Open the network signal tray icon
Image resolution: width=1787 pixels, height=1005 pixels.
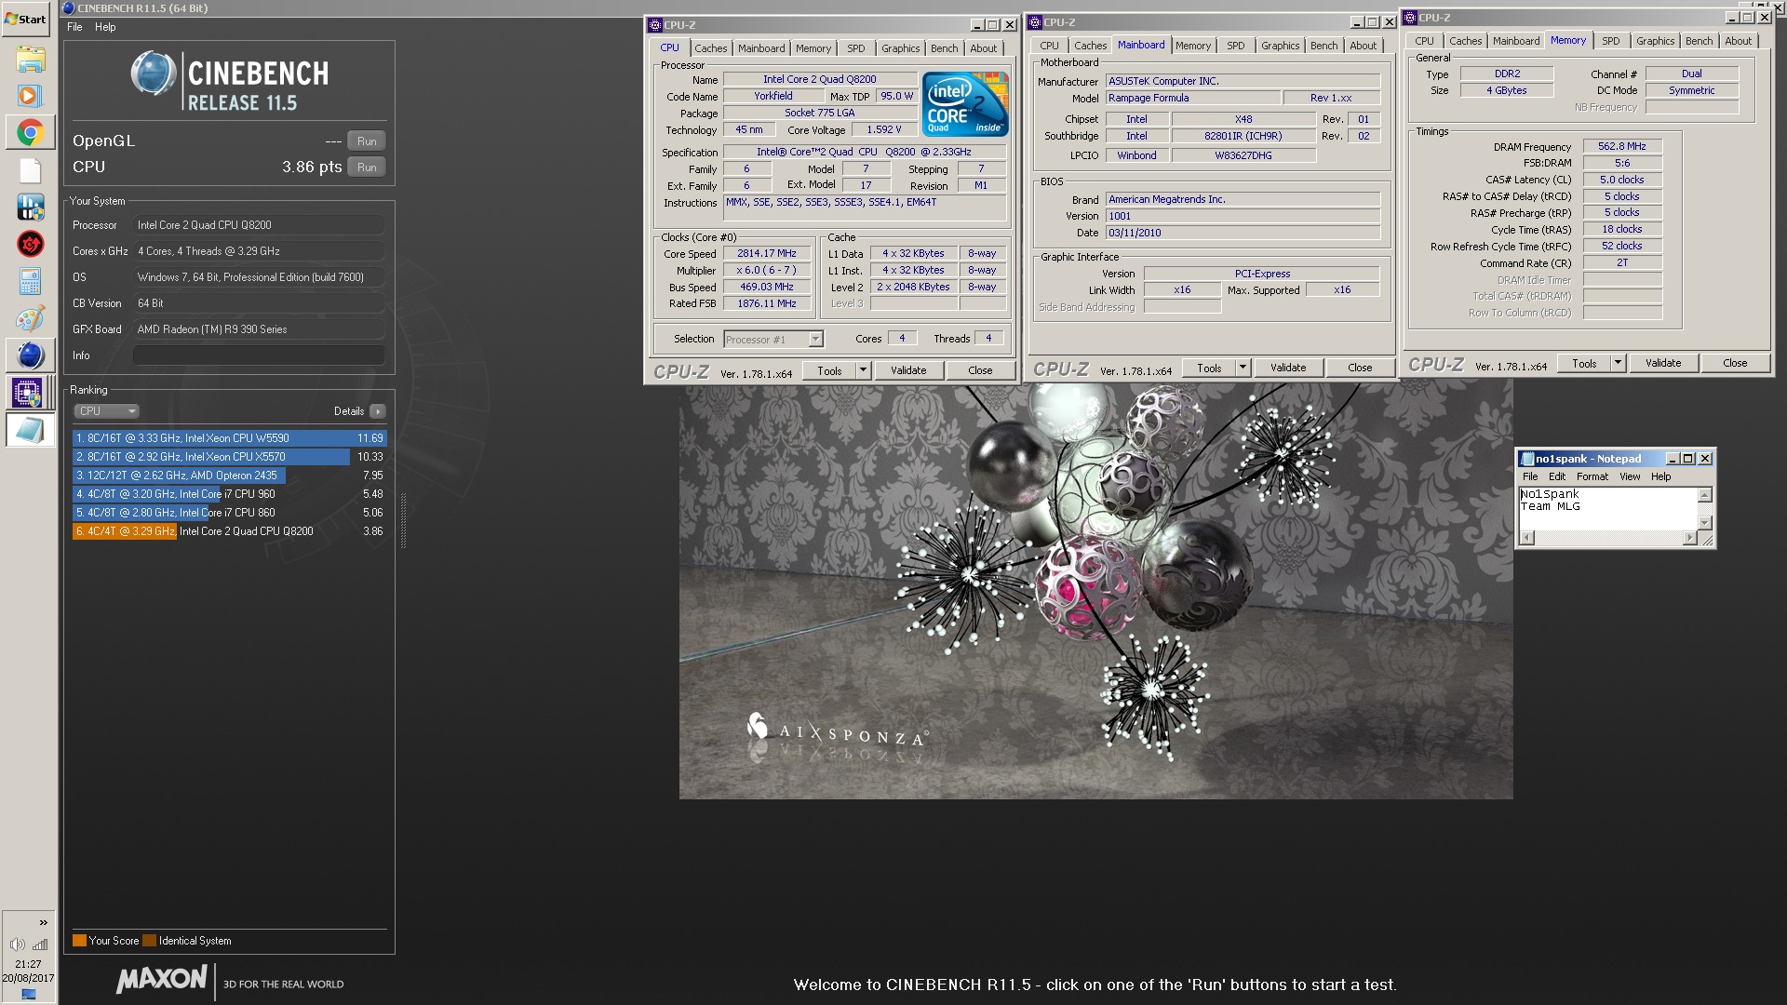[x=40, y=945]
